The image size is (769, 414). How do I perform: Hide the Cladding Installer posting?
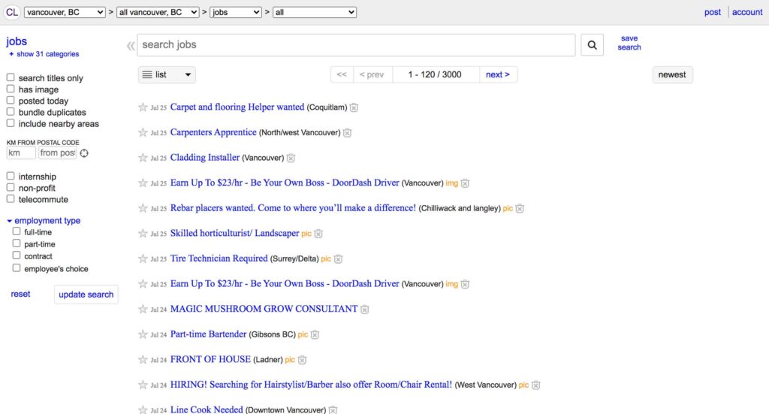tap(291, 158)
